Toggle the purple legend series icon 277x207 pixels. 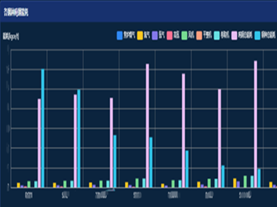click(155, 36)
